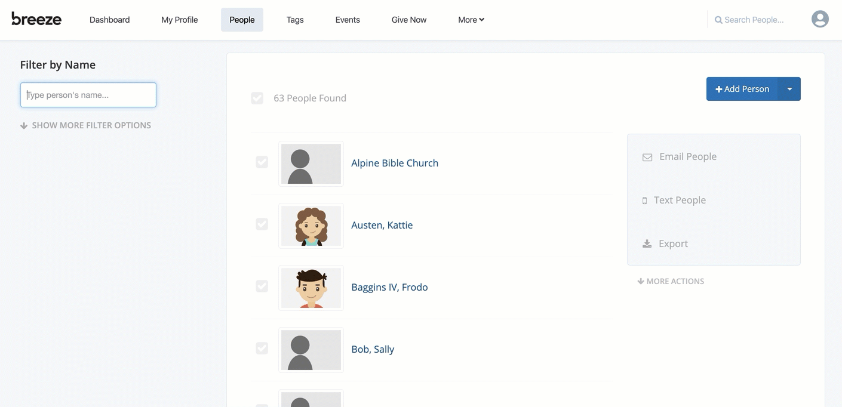The height and width of the screenshot is (407, 842).
Task: Expand the More navigation menu
Action: [x=471, y=20]
